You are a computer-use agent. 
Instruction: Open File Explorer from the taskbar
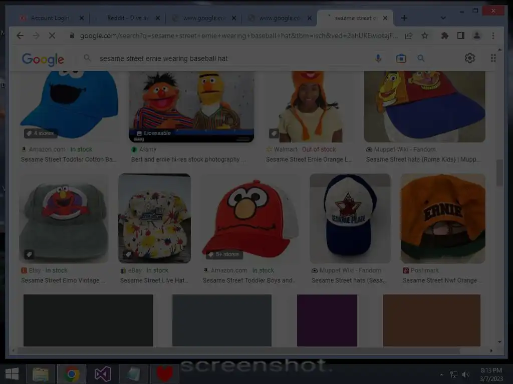pyautogui.click(x=40, y=374)
